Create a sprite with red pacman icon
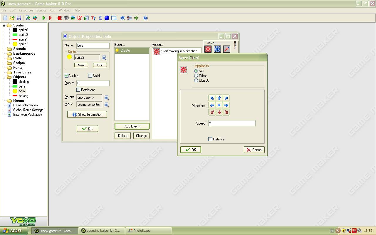Screen dimensions: 376x235 (60, 18)
